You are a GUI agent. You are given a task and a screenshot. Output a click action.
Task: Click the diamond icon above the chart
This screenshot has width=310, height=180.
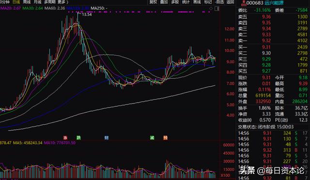point(211,9)
